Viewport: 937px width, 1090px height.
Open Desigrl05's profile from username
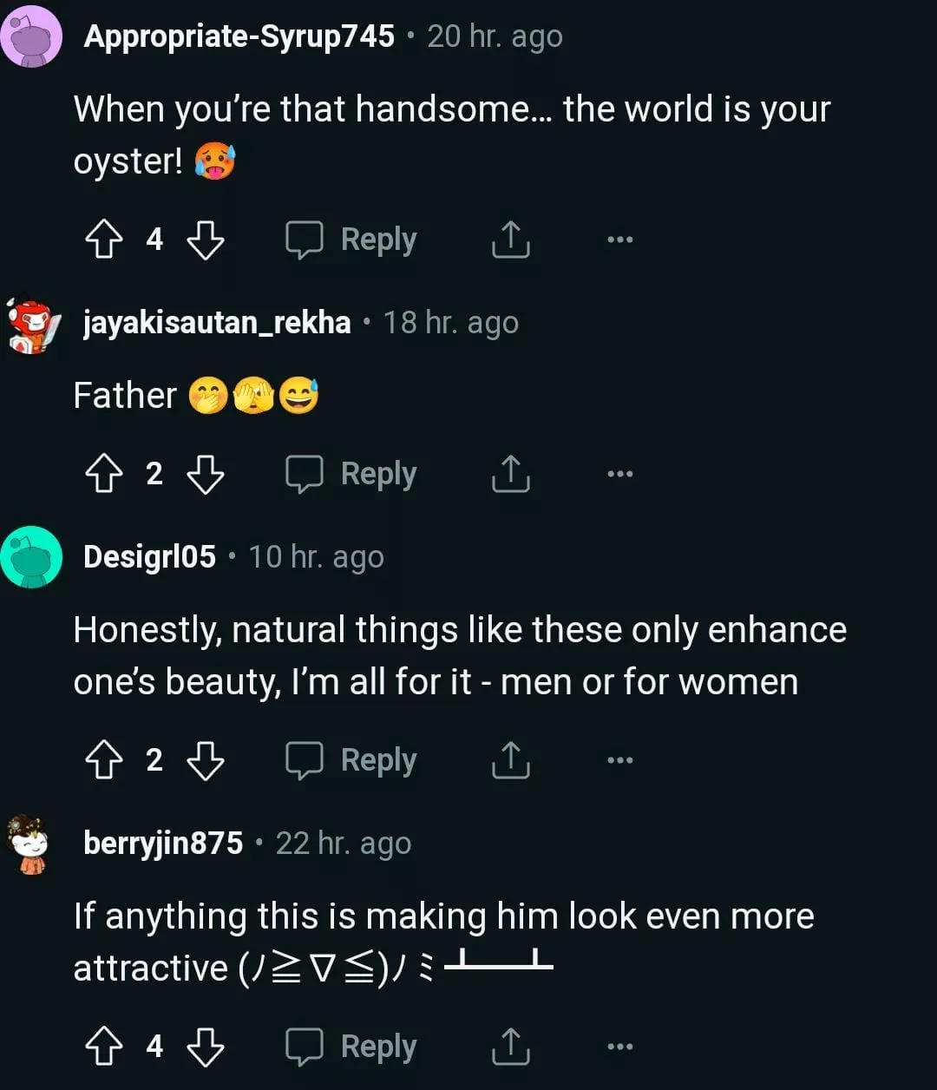coord(149,557)
